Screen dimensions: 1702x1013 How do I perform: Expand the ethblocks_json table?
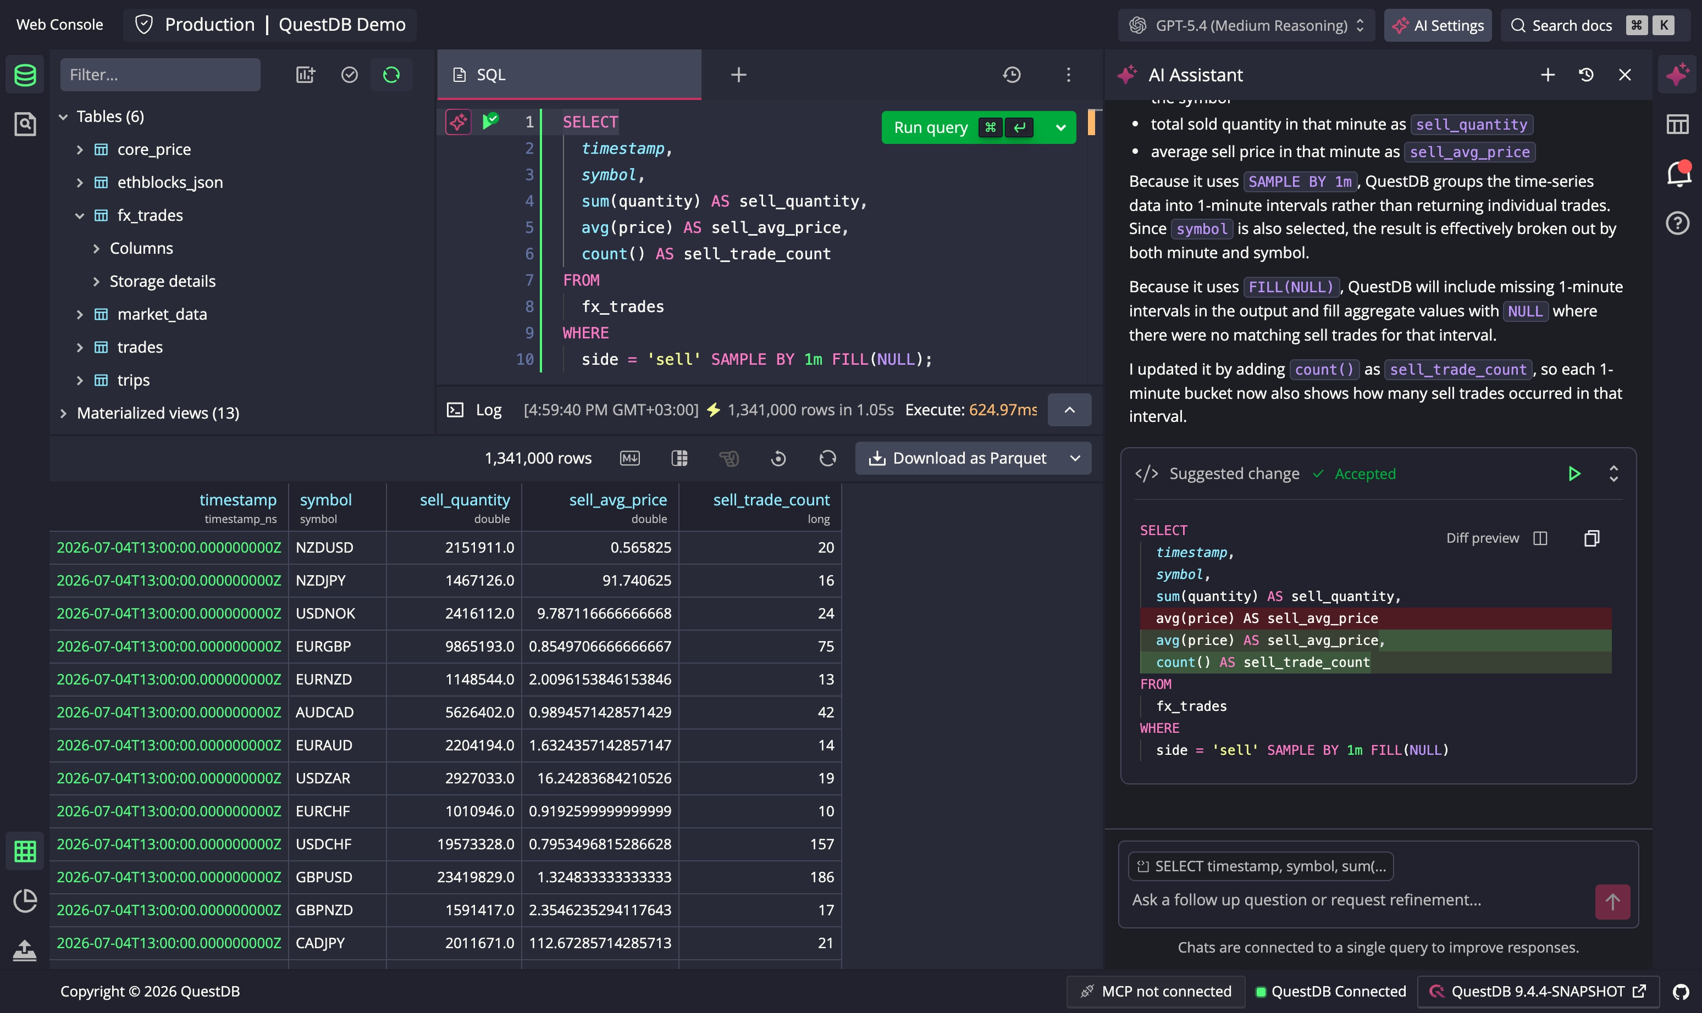[x=80, y=182]
